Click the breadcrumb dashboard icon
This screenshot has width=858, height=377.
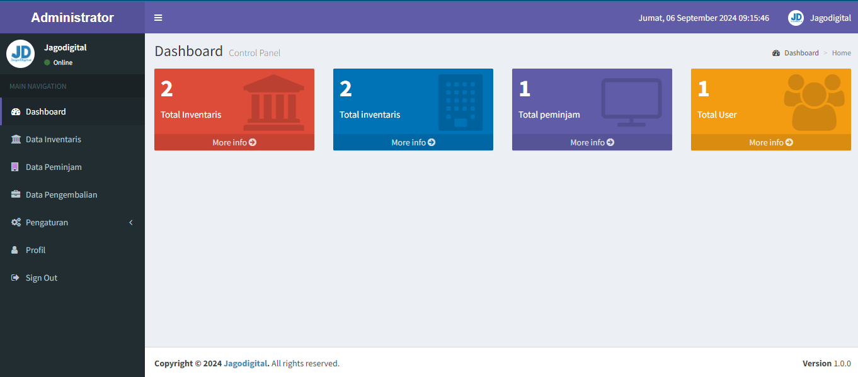(x=776, y=53)
